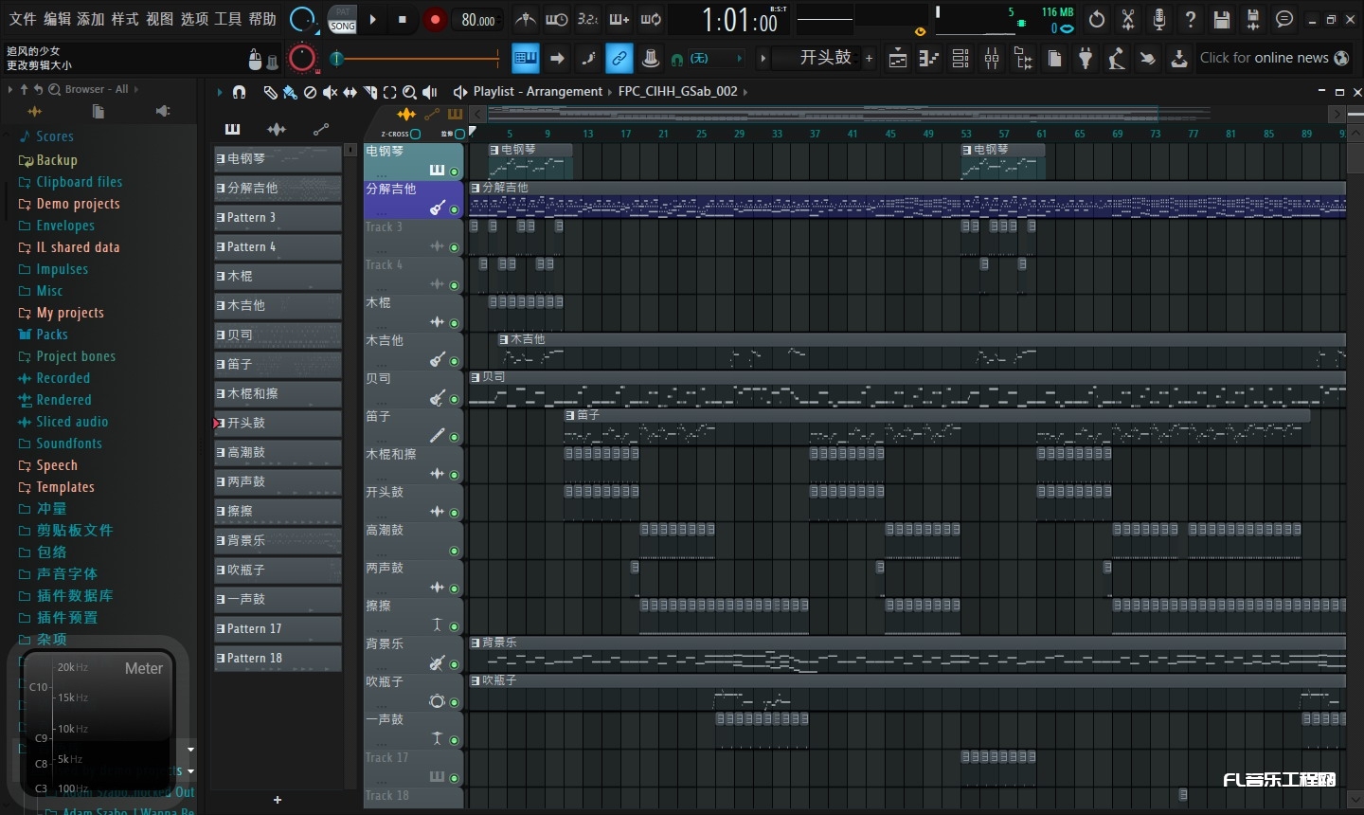Mute the 笛子 track green light
Viewport: 1364px width, 815px height.
point(455,437)
